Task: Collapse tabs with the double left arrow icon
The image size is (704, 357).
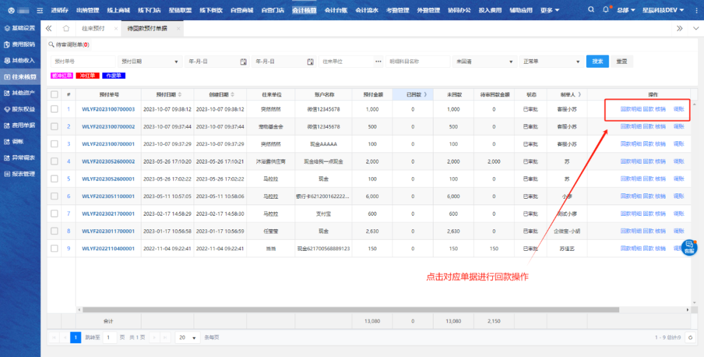Action: pos(50,29)
